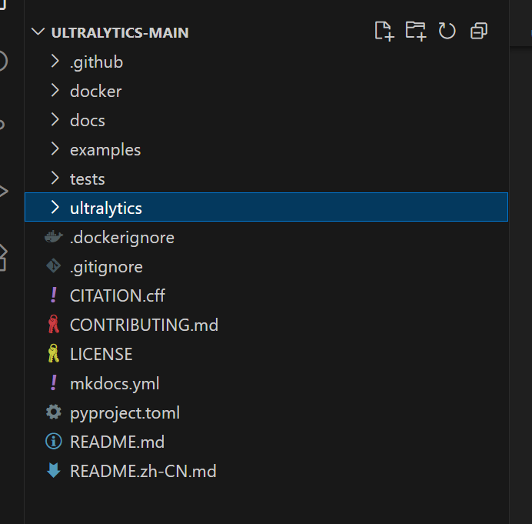The width and height of the screenshot is (532, 524).
Task: Refresh the explorer with the circular arrow icon
Action: pyautogui.click(x=447, y=32)
